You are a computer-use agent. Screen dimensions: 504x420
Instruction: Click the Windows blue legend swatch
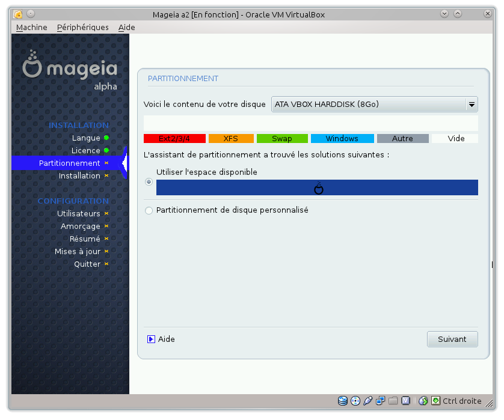pos(342,138)
